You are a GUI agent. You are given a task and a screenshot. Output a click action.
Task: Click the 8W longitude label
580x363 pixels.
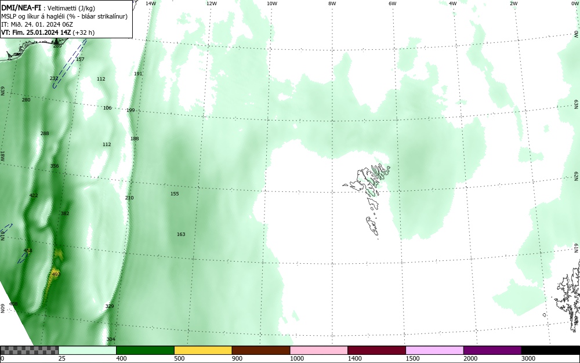(x=332, y=3)
